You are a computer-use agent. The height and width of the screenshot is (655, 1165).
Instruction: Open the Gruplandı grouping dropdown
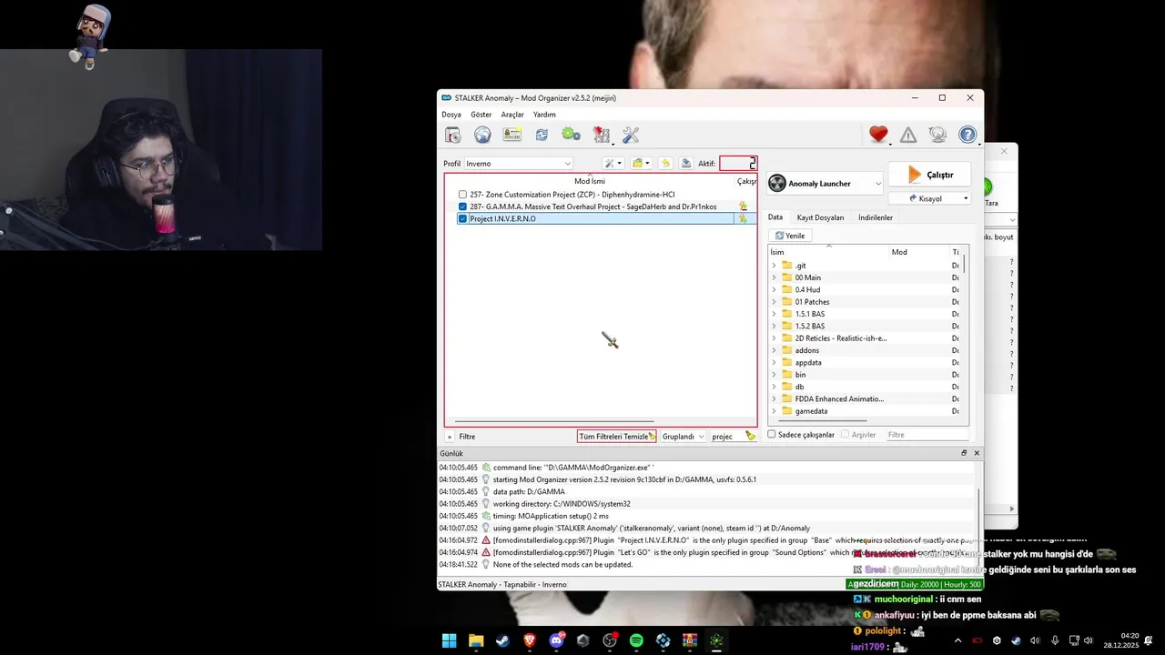pyautogui.click(x=683, y=437)
